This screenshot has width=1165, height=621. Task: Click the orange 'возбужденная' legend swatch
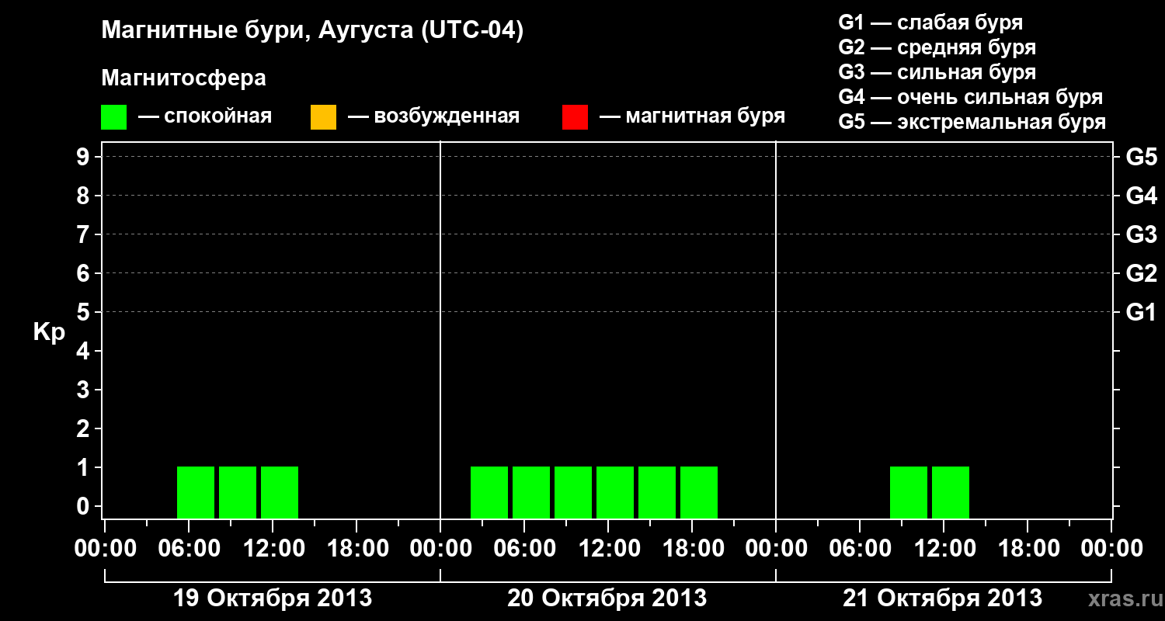[323, 117]
